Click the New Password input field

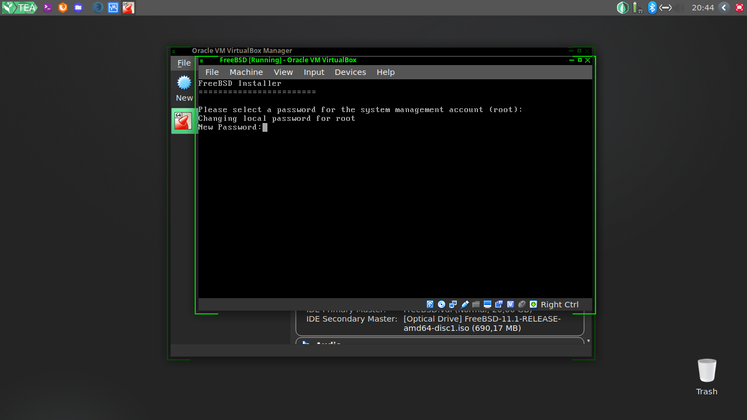[265, 127]
